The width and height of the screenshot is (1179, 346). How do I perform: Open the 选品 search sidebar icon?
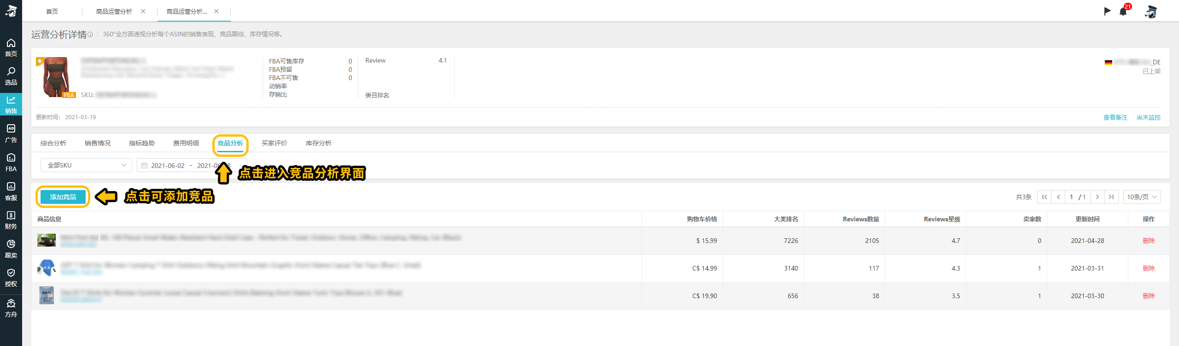coord(11,76)
